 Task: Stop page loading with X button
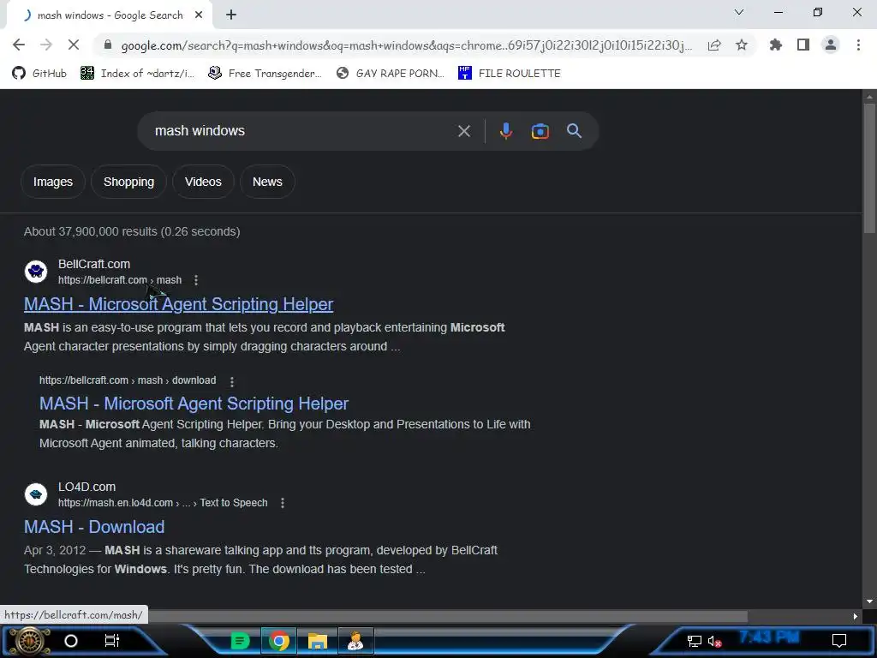tap(74, 45)
